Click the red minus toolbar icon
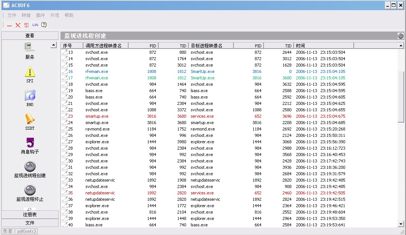Viewport: 406px width, 235px height. click(9, 26)
